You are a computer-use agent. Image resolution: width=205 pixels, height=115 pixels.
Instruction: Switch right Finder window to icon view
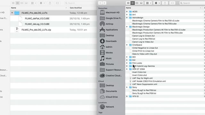[x=128, y=3]
